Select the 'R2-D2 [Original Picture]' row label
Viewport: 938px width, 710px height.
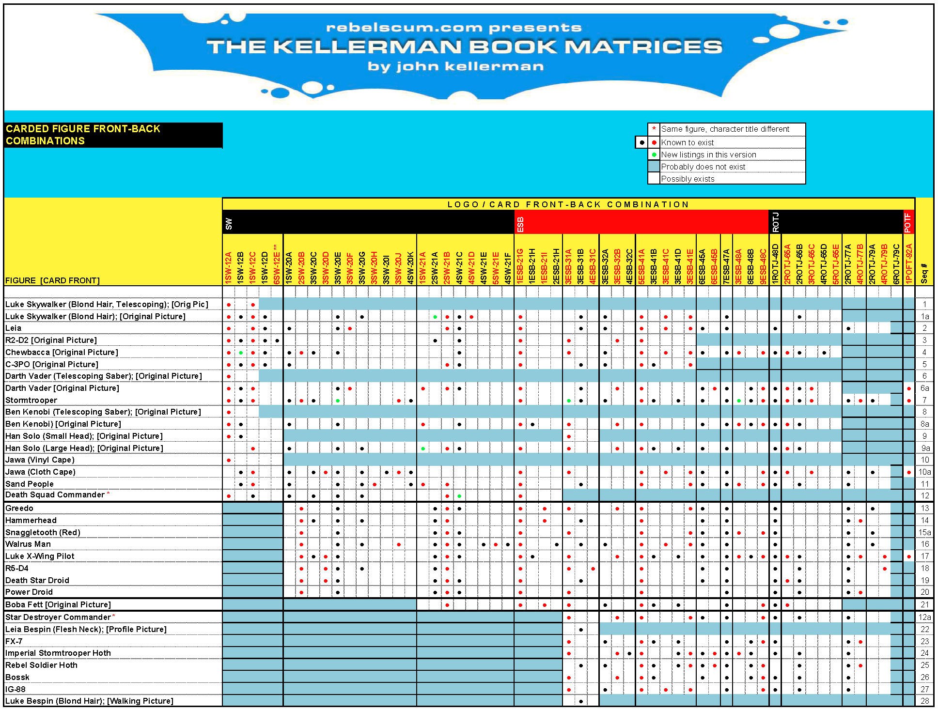pos(51,340)
